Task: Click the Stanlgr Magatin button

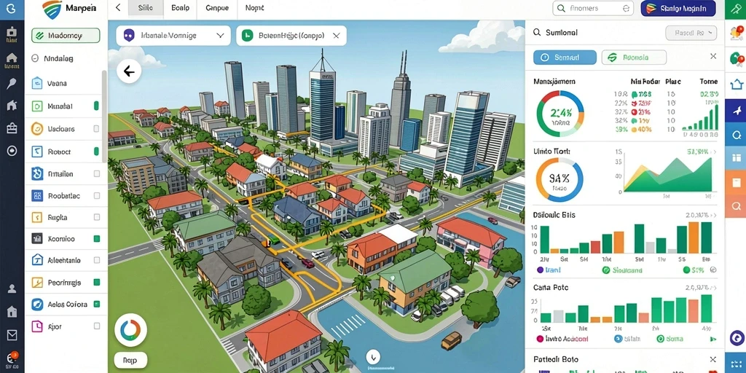Action: [678, 8]
